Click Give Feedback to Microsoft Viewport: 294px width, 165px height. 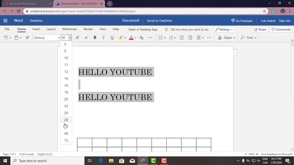(277, 154)
